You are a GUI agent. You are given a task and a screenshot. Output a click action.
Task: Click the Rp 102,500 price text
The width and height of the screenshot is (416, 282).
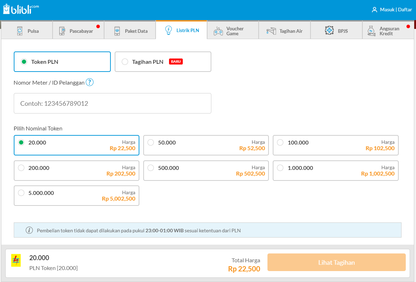[x=380, y=148]
